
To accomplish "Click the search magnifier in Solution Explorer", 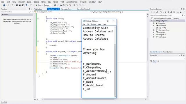I will click(183, 15).
